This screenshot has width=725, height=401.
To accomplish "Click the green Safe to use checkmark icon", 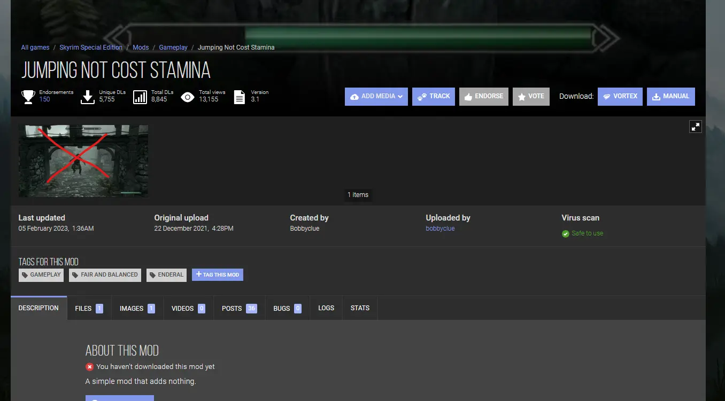I will coord(566,233).
